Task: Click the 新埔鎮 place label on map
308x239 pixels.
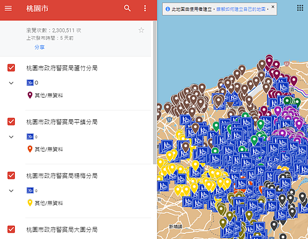Action: [176, 227]
